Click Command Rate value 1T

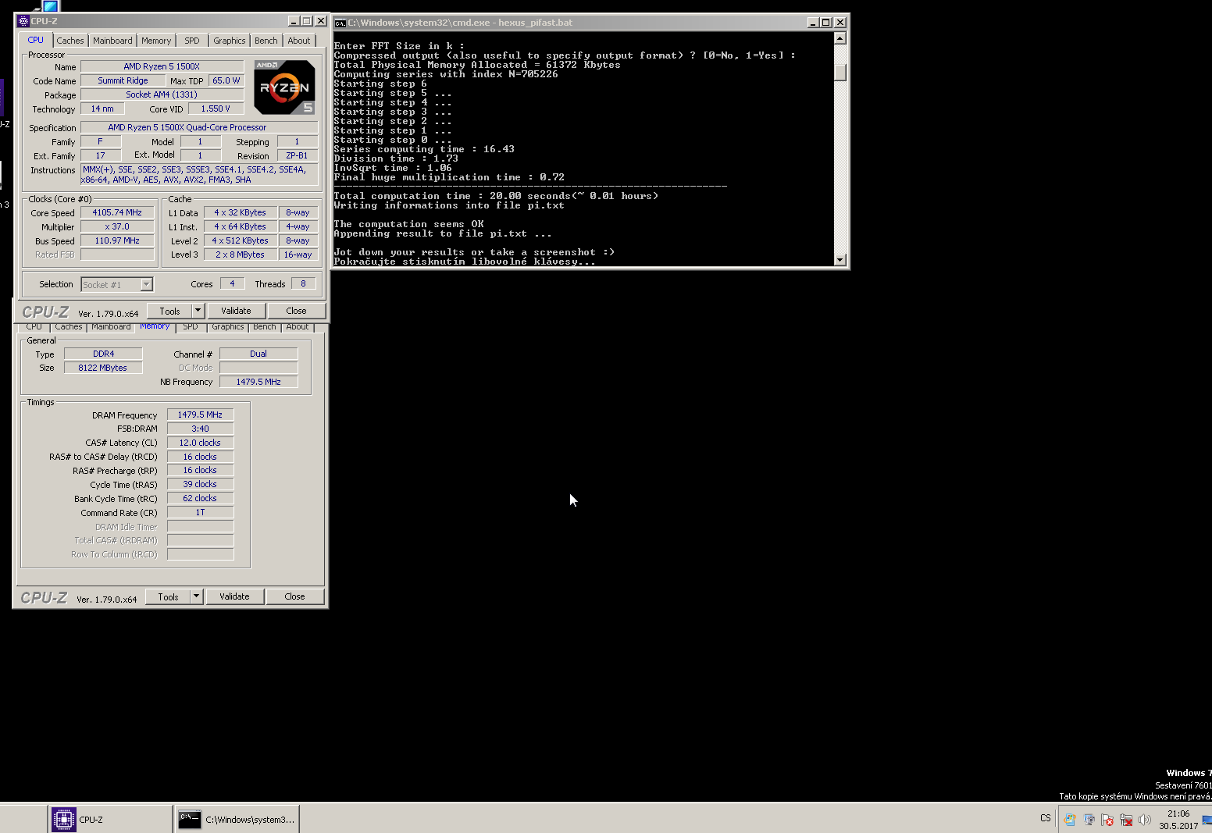200,512
